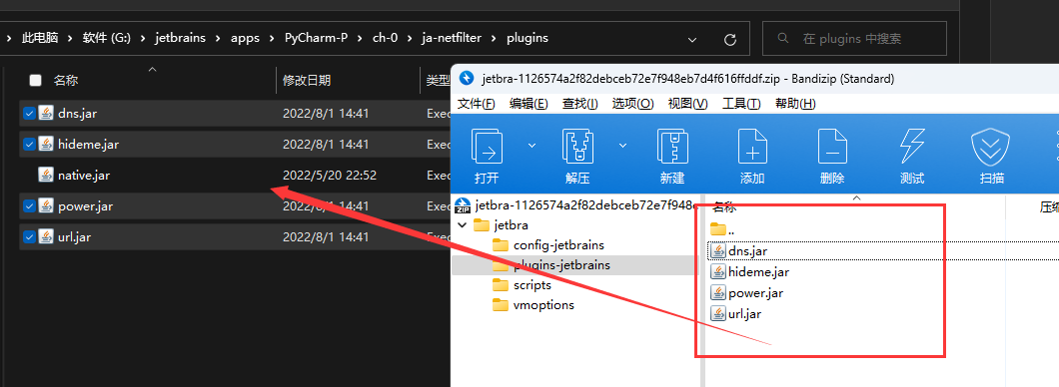This screenshot has width=1059, height=387.
Task: Click chevron after PyCharm-P in breadcrumb
Action: point(360,39)
